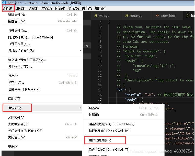The height and width of the screenshot is (156, 195).
Task: Open the 终端(T) menu
Action: click(x=87, y=9)
